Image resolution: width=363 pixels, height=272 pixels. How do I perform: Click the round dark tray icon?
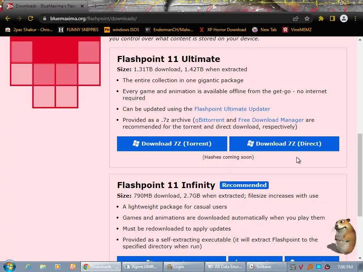pos(327,267)
